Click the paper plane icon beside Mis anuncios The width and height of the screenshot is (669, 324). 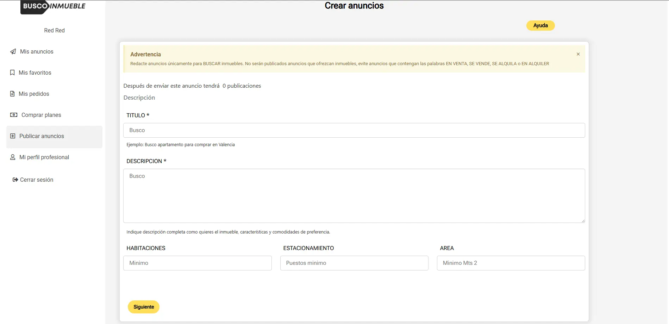coord(13,51)
